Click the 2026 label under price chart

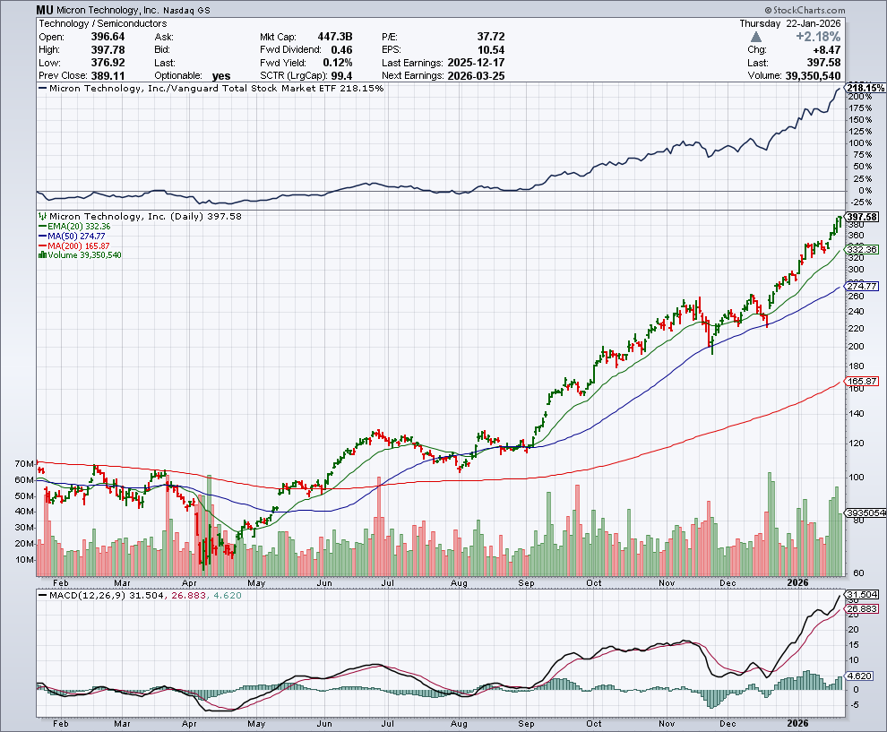point(797,582)
